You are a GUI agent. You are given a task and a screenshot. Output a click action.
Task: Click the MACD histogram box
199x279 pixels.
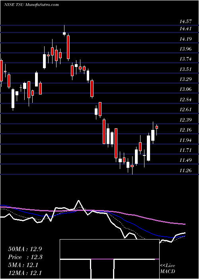[109, 259]
